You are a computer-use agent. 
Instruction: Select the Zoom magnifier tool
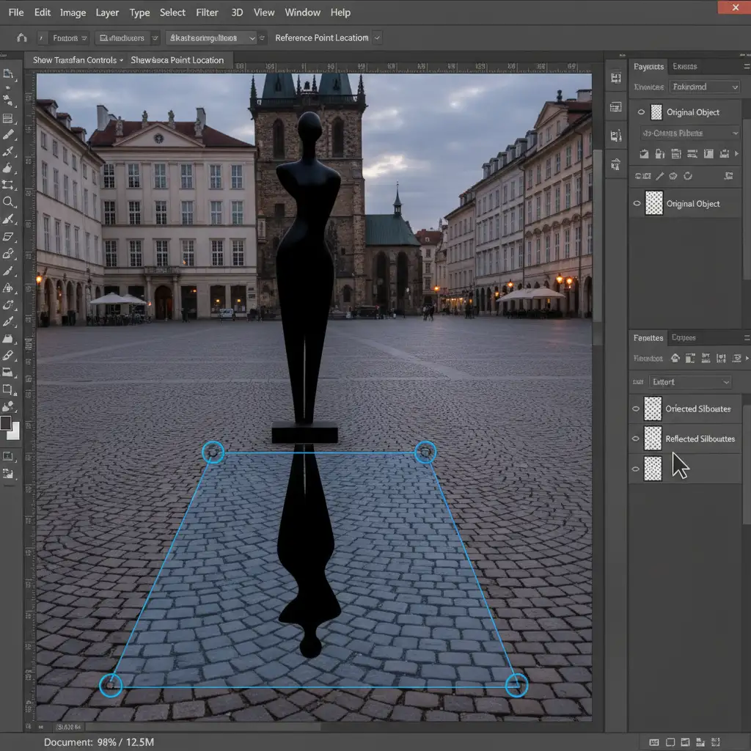pos(8,202)
